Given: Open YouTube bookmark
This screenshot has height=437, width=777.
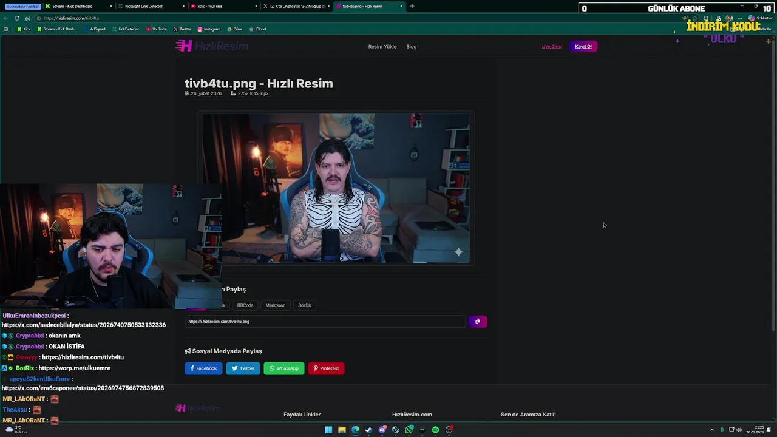Looking at the screenshot, I should (156, 29).
